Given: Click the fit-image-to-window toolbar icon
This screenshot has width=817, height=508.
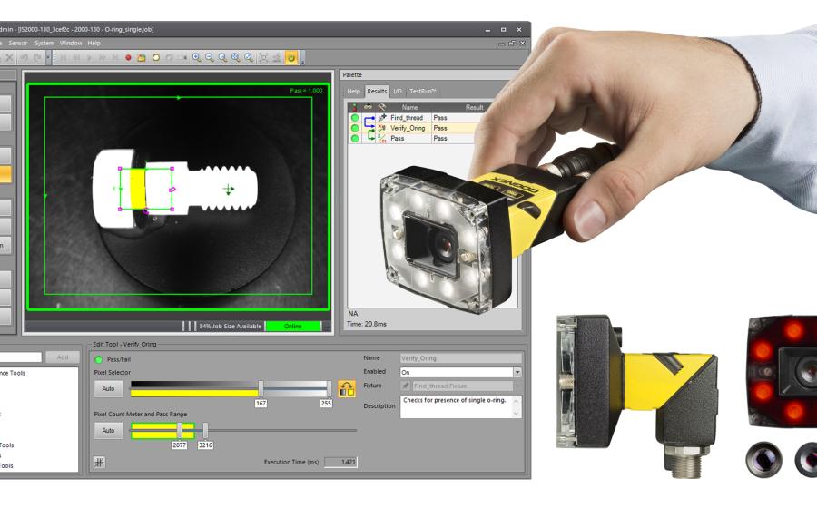Looking at the screenshot, I should coord(263,58).
